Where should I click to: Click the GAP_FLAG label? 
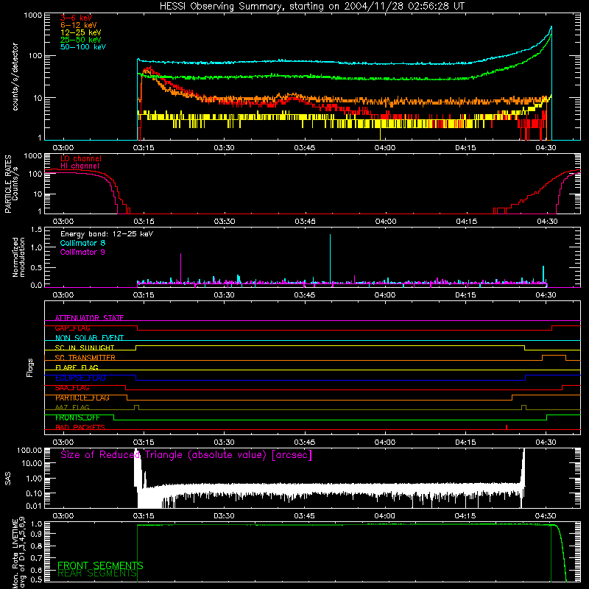(72, 328)
